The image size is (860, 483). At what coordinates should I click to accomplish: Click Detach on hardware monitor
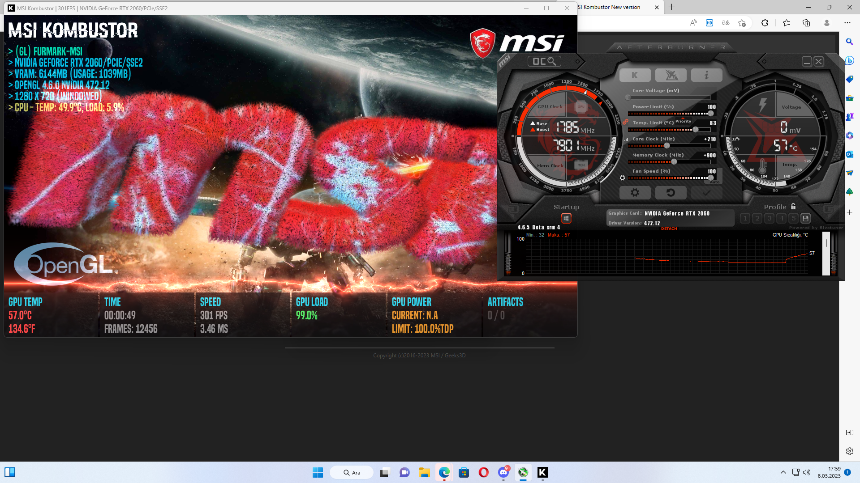669,229
